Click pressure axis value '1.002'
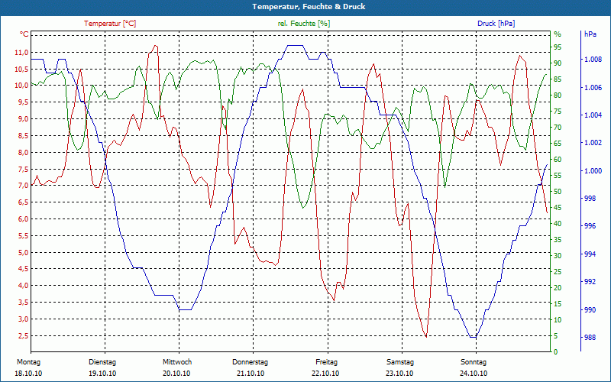The image size is (611, 382). [593, 143]
